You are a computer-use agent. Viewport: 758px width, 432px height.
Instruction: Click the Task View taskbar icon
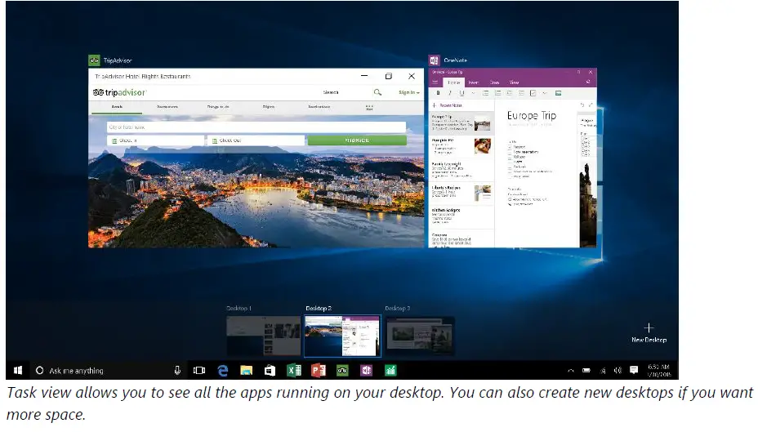click(199, 371)
